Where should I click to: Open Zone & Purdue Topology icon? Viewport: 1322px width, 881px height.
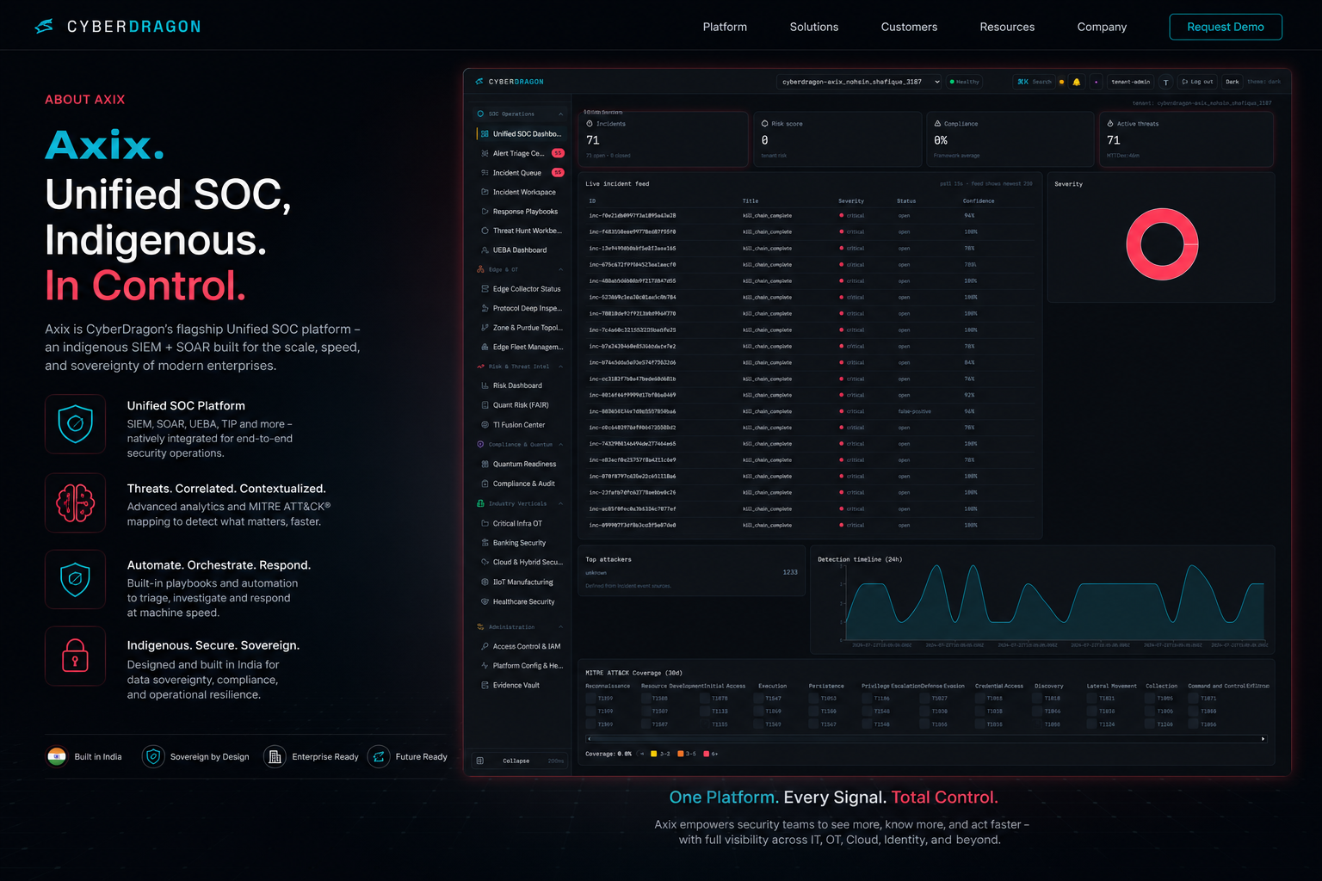(485, 328)
